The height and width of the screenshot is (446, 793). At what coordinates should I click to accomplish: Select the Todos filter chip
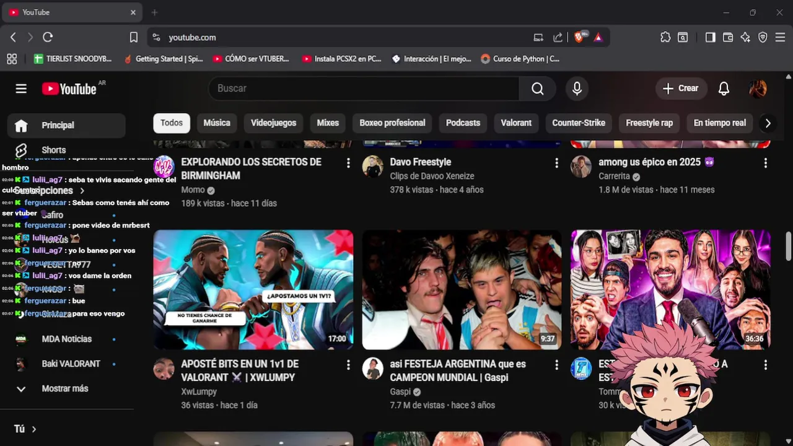click(172, 123)
